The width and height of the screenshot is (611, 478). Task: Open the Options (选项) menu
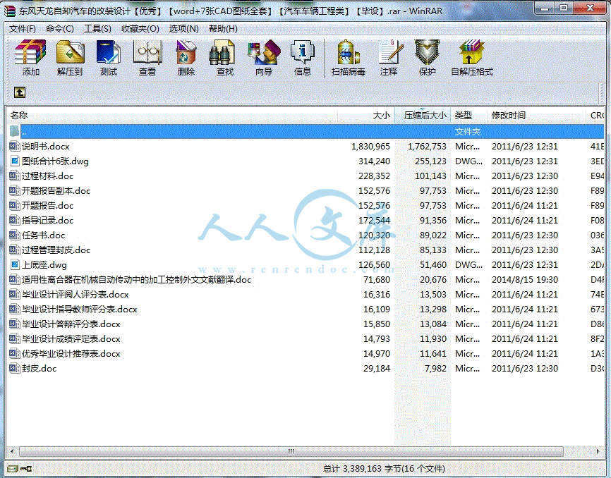point(184,29)
